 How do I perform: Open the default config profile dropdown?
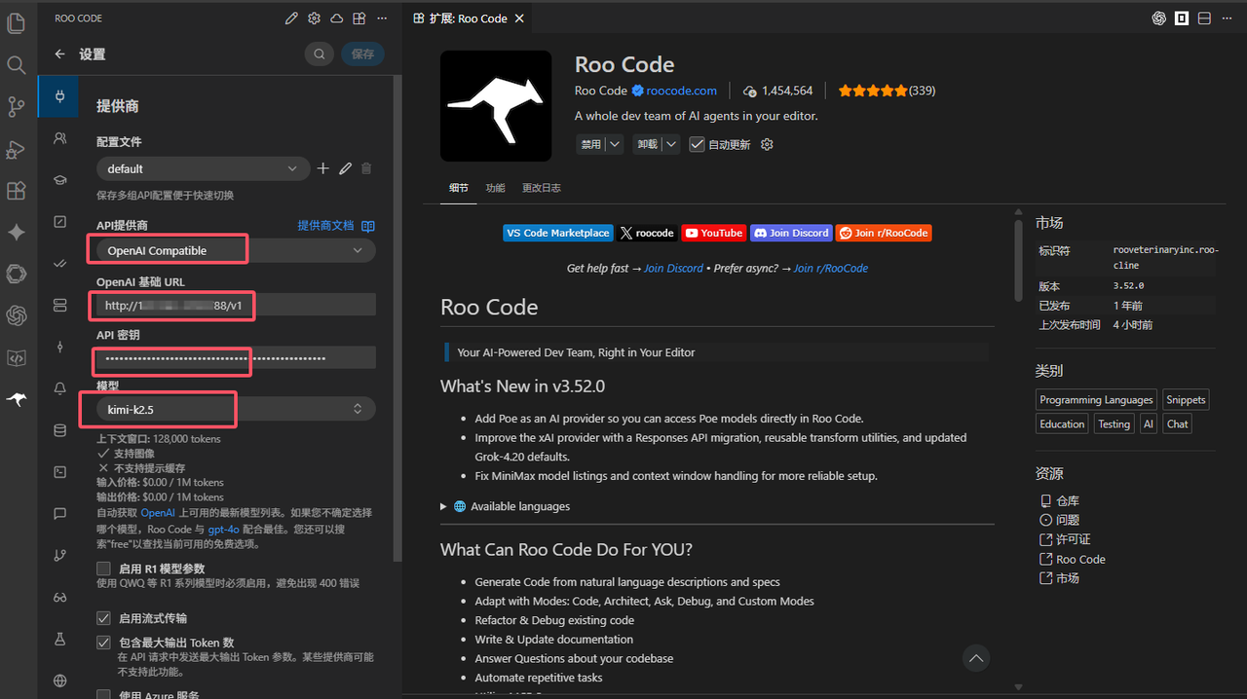click(203, 168)
